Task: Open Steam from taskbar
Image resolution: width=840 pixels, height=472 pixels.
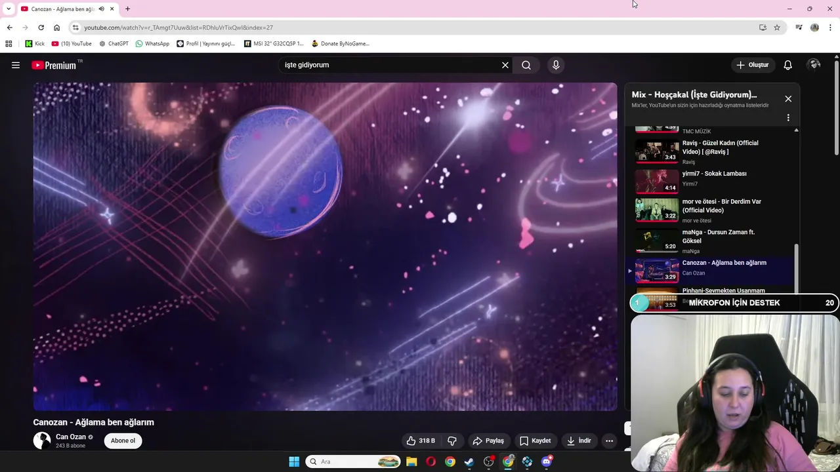Action: pos(469,462)
